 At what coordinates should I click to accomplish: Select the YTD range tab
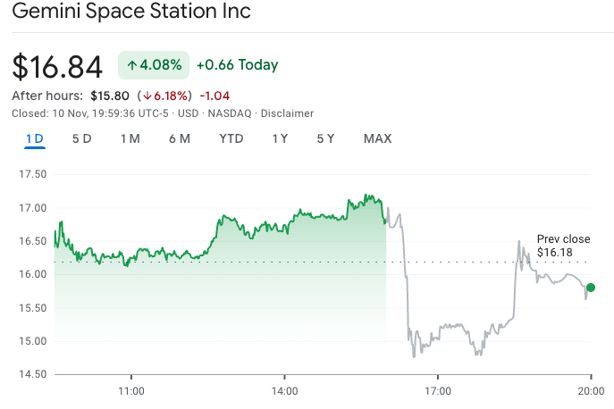coord(231,138)
